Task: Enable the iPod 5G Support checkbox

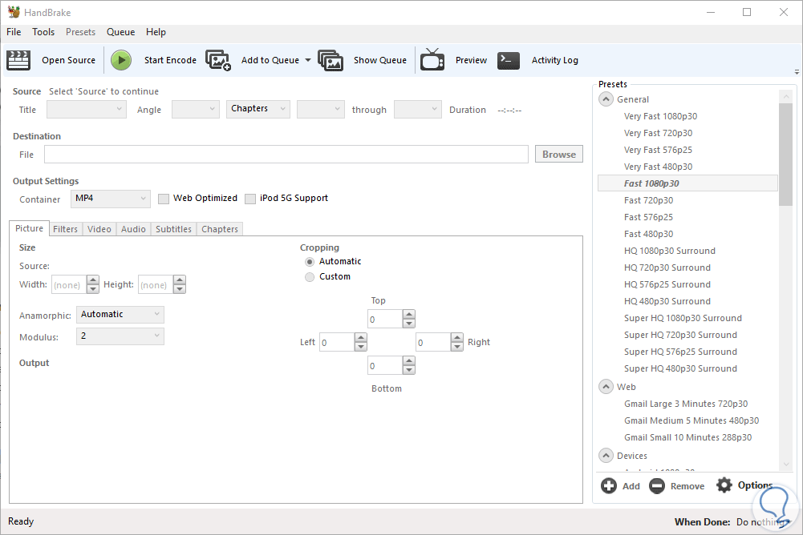Action: pos(250,199)
